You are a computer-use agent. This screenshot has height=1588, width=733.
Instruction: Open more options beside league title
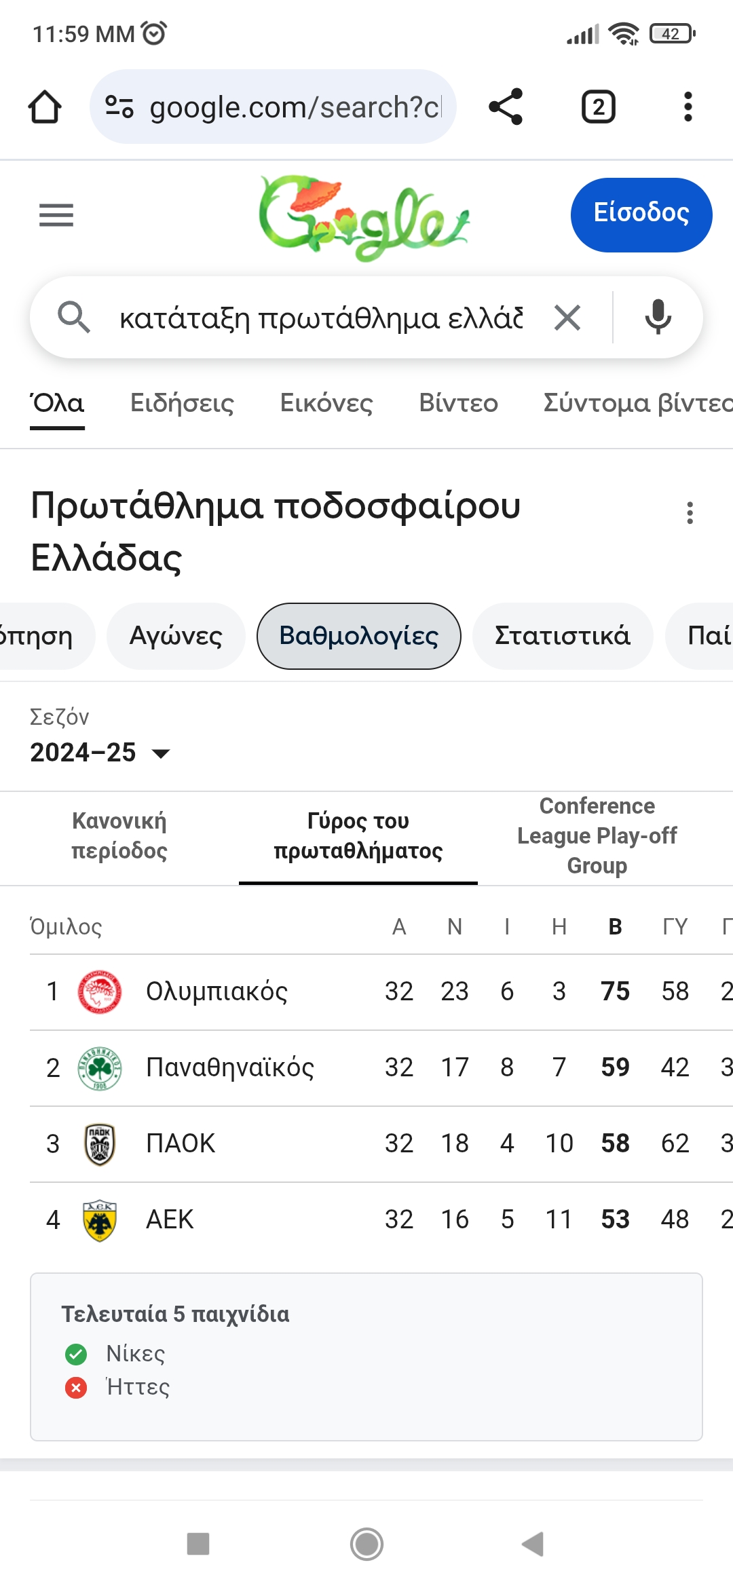click(690, 513)
